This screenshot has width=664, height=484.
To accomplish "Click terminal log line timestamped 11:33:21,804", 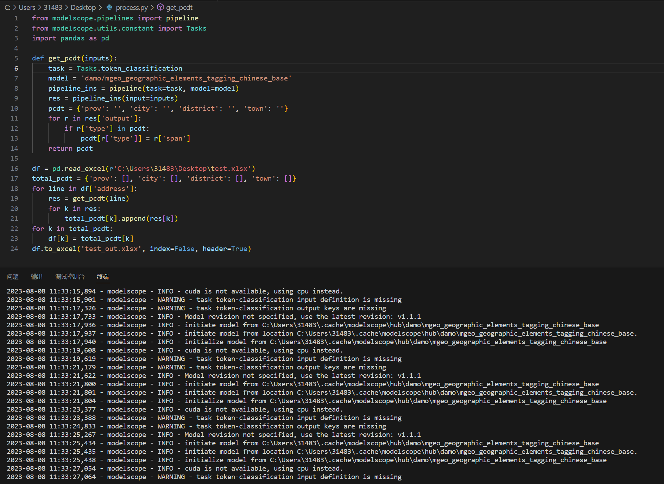I will (307, 401).
